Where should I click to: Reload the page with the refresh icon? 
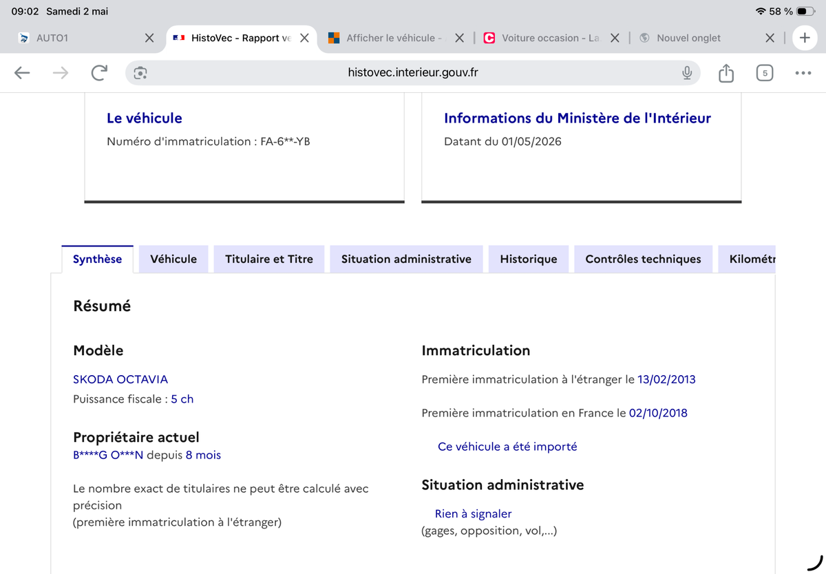(x=99, y=73)
